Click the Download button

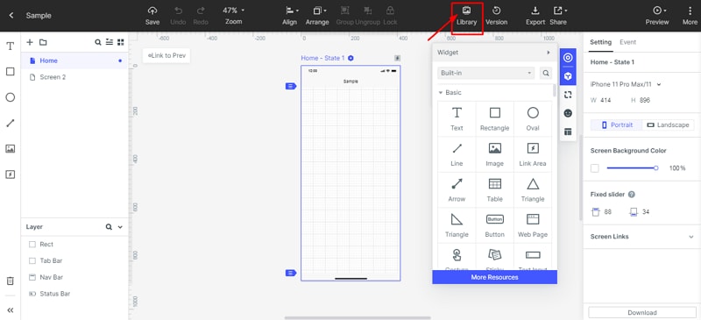tap(642, 312)
